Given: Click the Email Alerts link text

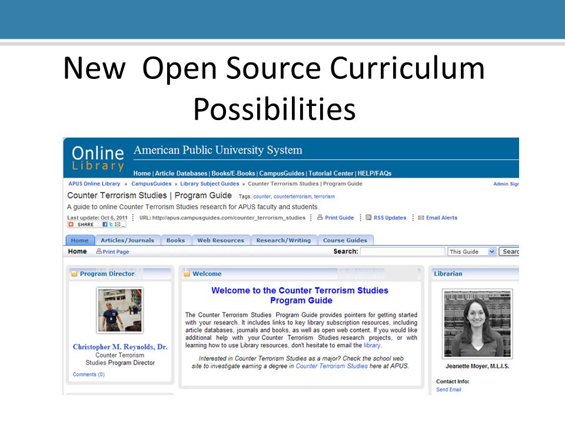Looking at the screenshot, I should (x=442, y=218).
